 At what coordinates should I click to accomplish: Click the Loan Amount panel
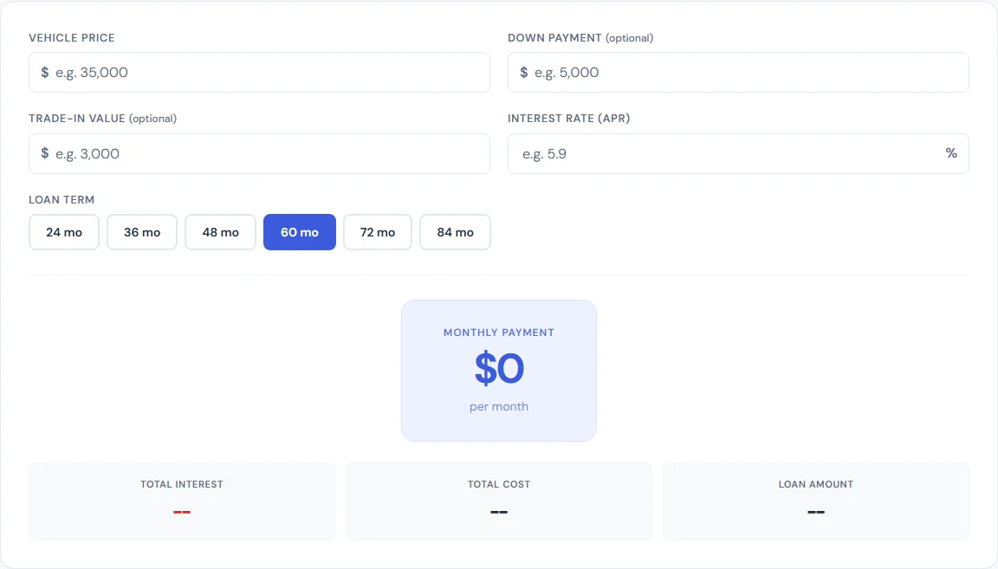point(815,501)
